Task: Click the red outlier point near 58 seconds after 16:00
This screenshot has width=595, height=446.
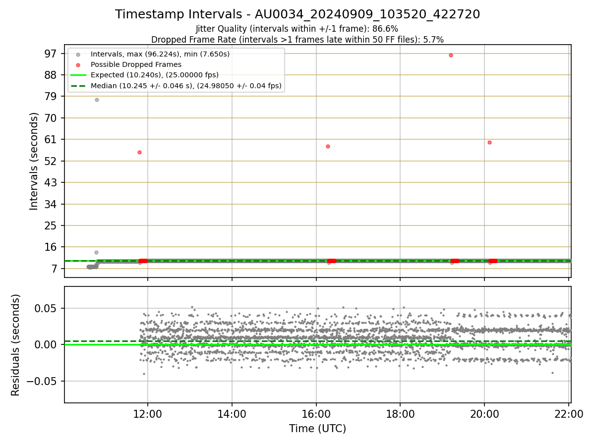Action: 328,146
